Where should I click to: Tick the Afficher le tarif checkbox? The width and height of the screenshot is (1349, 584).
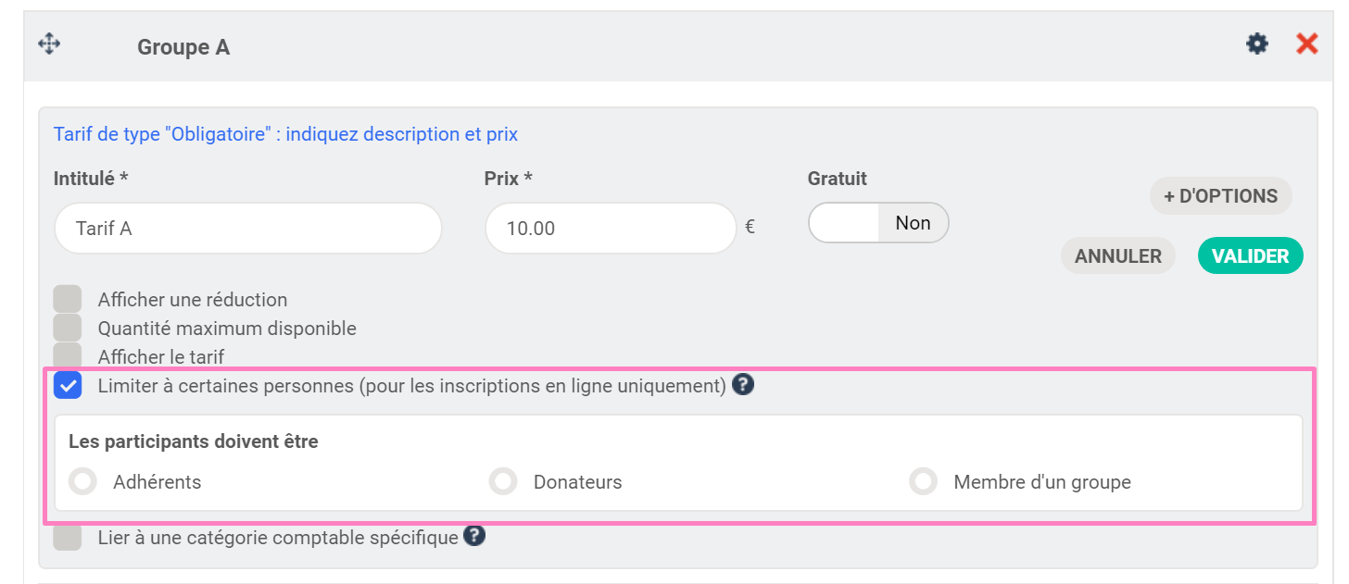pyautogui.click(x=68, y=355)
